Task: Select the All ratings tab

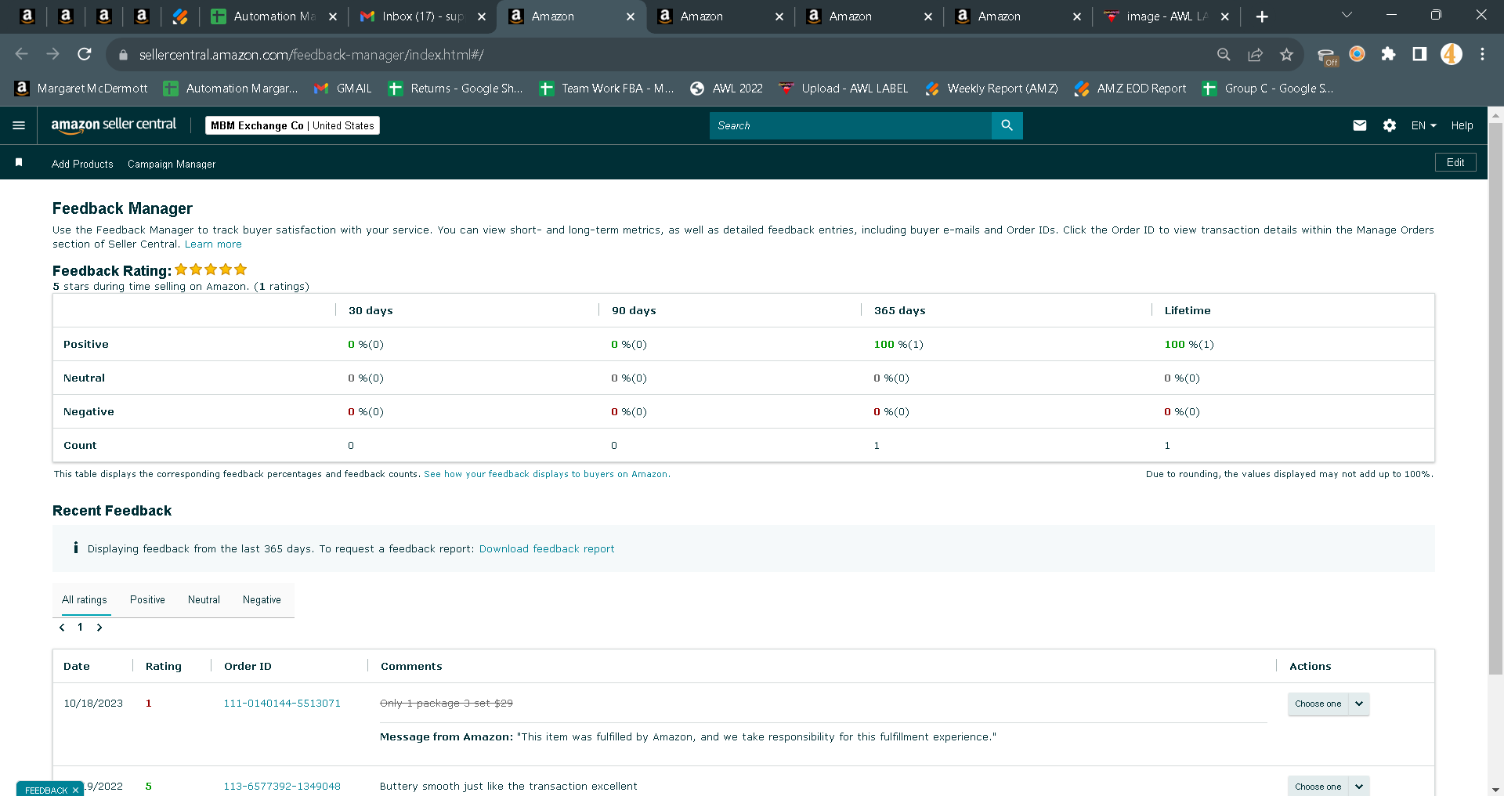Action: [85, 600]
